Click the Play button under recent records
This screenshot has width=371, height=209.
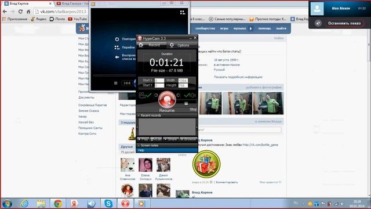point(143,139)
